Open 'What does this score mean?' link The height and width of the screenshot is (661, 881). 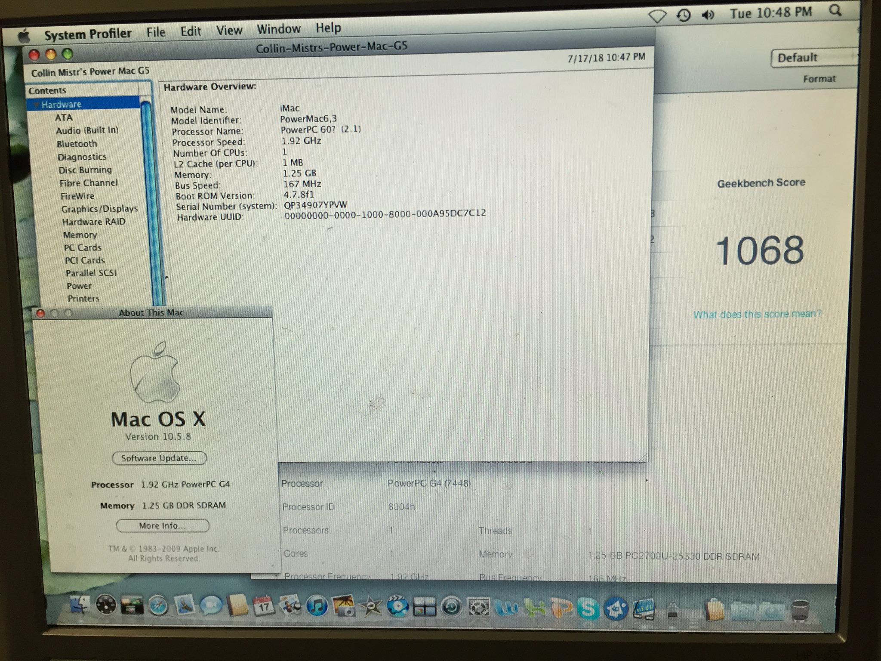click(x=757, y=314)
